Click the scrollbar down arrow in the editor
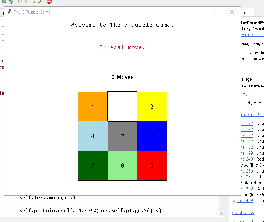264x222 pixels. coord(221,213)
